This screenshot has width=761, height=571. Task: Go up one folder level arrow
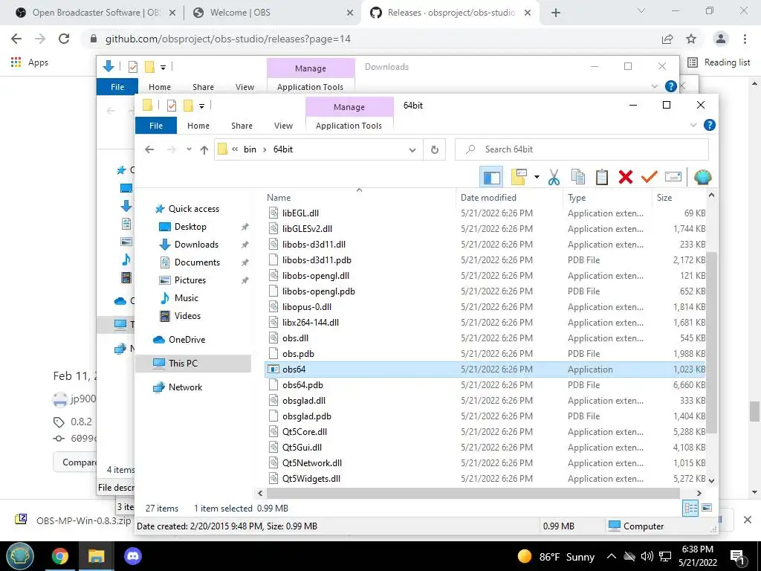click(x=204, y=149)
